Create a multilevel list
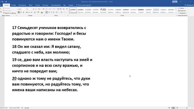 point(54,9)
